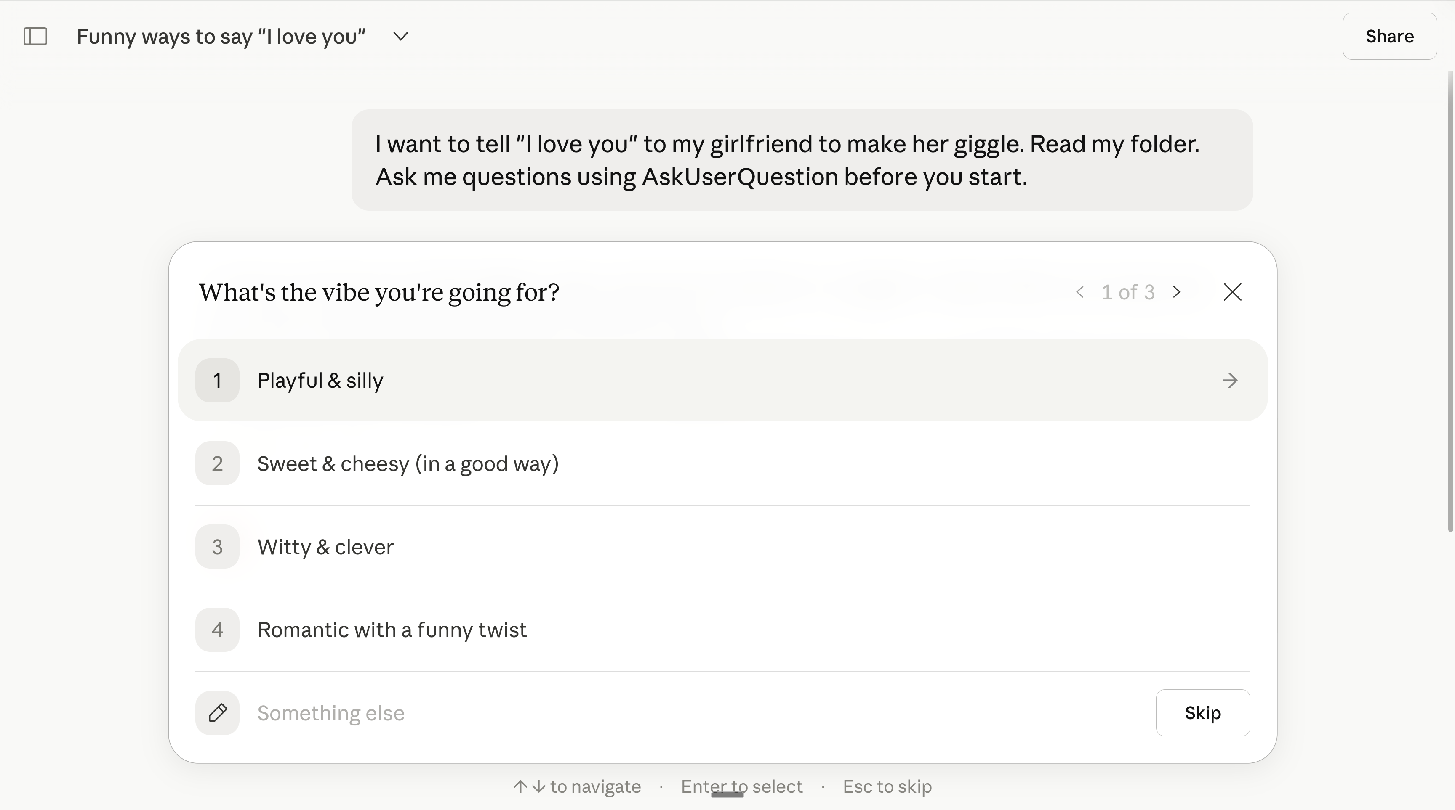Click the number 4 option badge
1455x810 pixels.
(x=218, y=630)
